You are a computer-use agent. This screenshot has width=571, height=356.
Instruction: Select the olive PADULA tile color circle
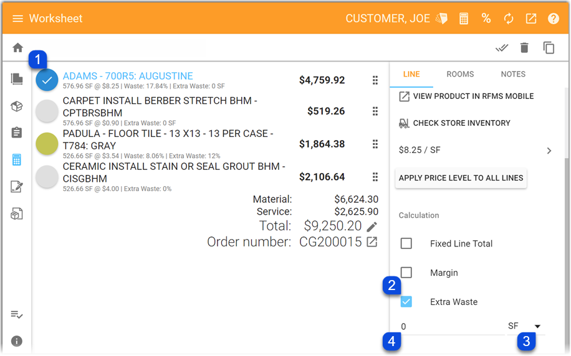pos(47,144)
